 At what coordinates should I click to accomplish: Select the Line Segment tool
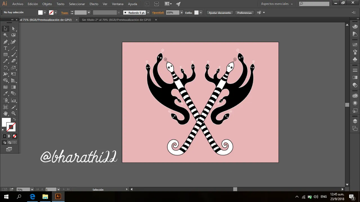point(13,48)
